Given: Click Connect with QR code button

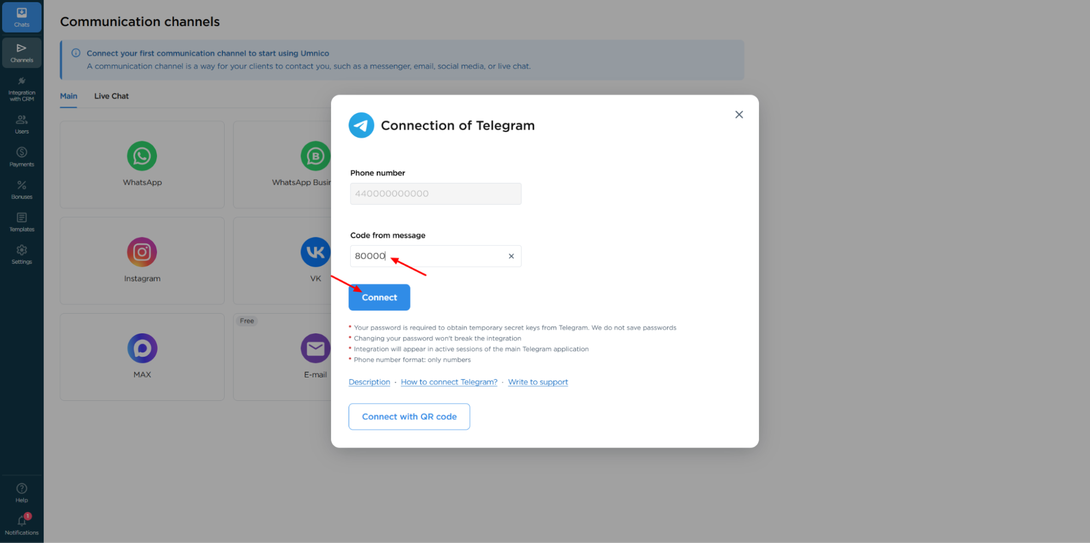Looking at the screenshot, I should (x=409, y=417).
